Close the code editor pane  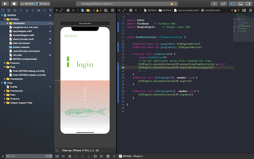(x=119, y=10)
